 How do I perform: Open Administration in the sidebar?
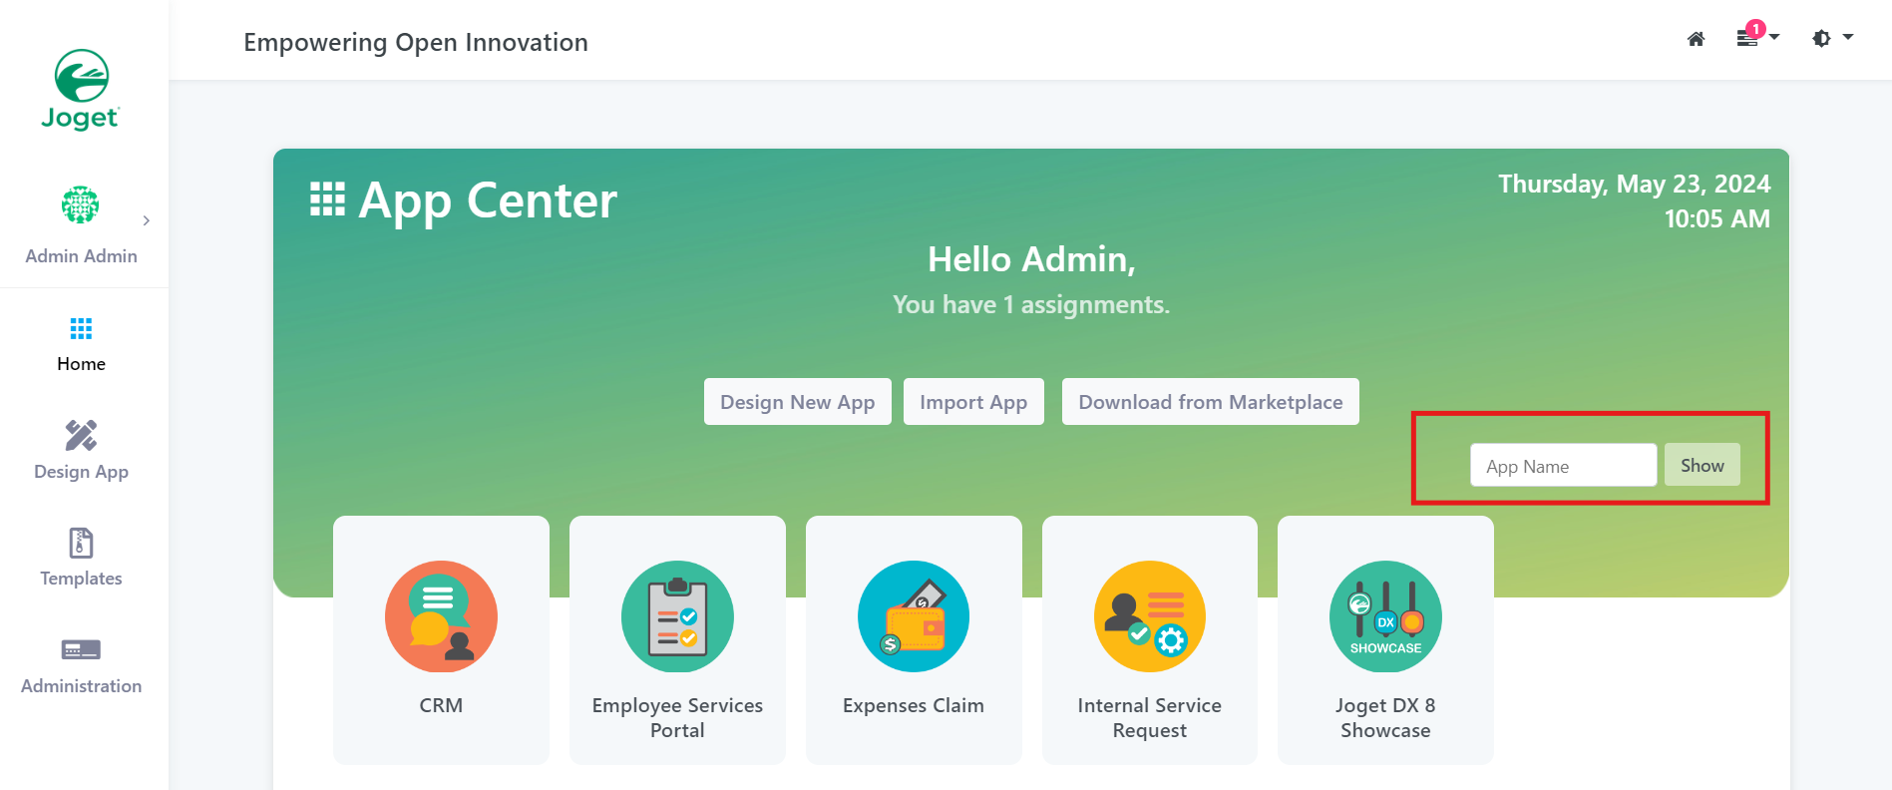point(81,665)
